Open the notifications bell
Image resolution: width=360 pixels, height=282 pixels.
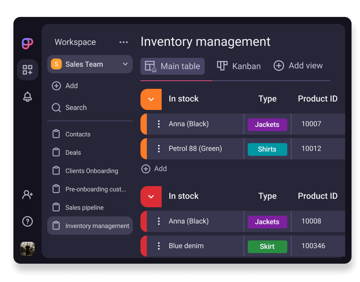(28, 97)
